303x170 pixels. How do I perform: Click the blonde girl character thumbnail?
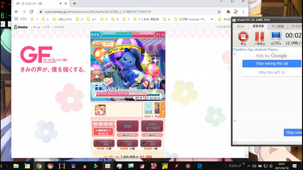coord(100,110)
